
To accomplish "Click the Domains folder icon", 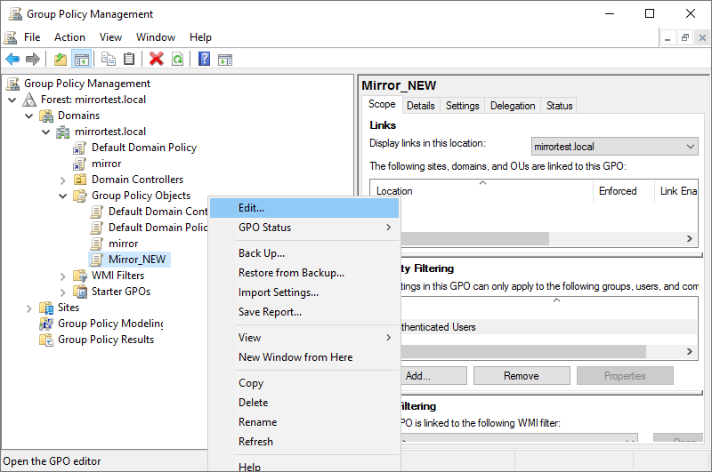I will point(46,116).
